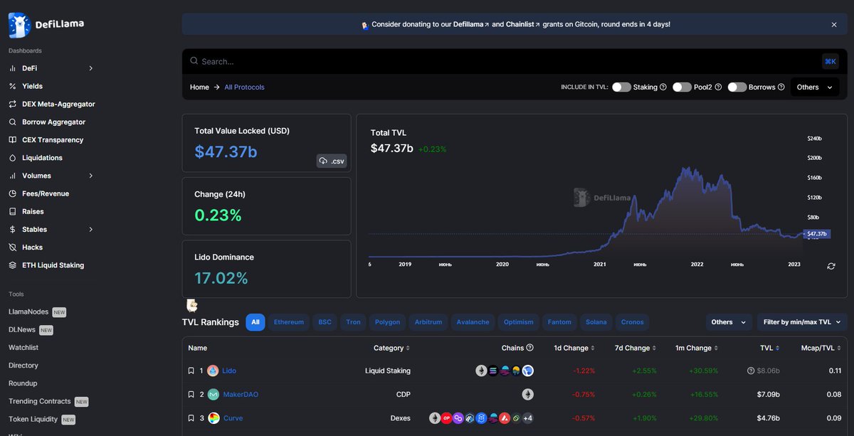Expand the DeFi sidebar submenu chevron

(90, 68)
